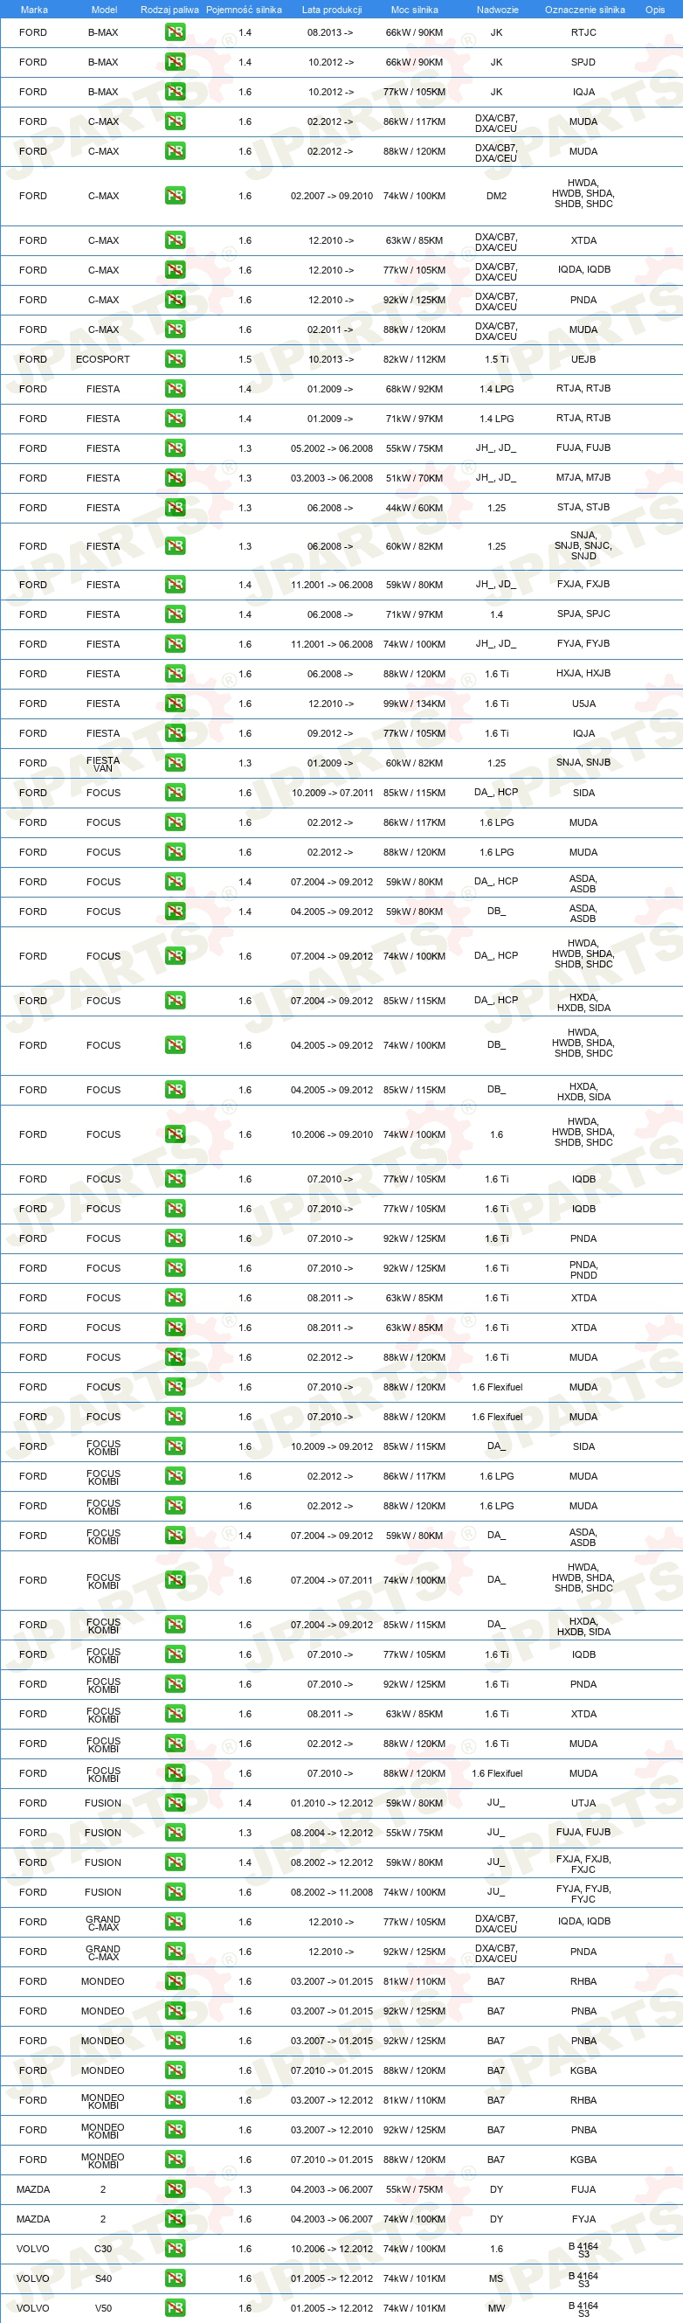683x2323 pixels.
Task: Click fuel icon in FIESTA STJA, STJB row
Action: [175, 508]
